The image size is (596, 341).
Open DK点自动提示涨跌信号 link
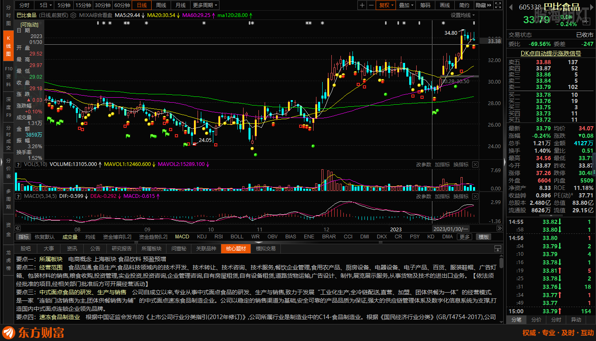(x=550, y=53)
